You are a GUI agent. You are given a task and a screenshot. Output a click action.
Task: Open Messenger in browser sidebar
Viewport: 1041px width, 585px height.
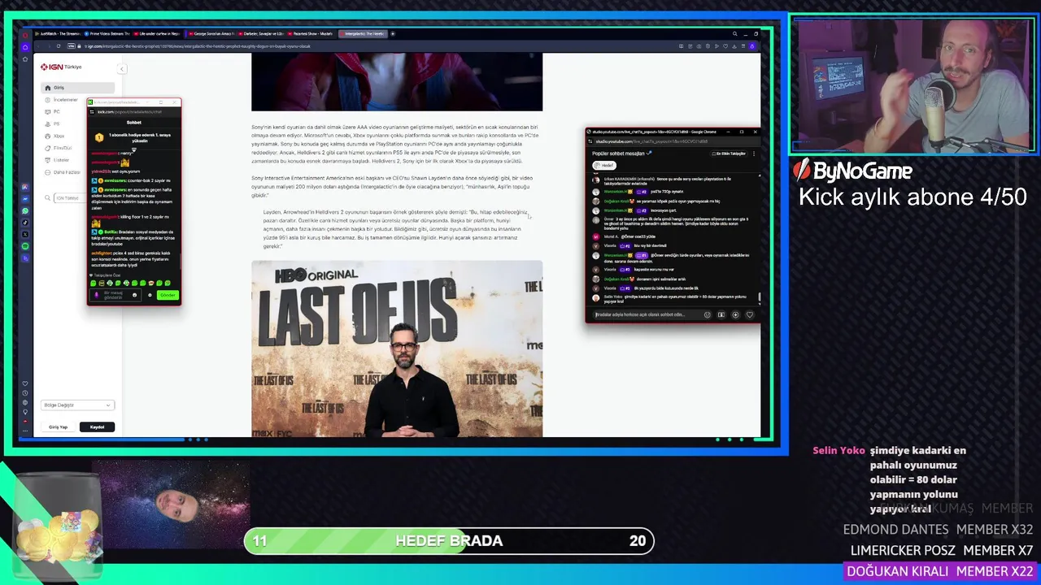(x=25, y=199)
